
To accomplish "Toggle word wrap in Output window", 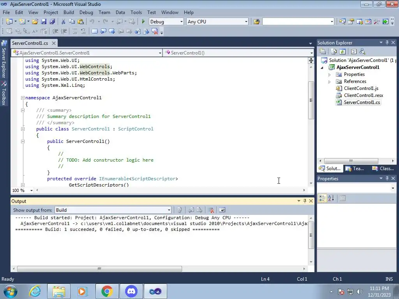I will tap(222, 210).
